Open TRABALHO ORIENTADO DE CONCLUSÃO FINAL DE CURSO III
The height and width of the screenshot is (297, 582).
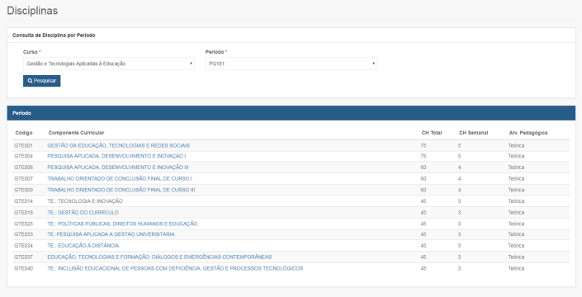coord(121,191)
